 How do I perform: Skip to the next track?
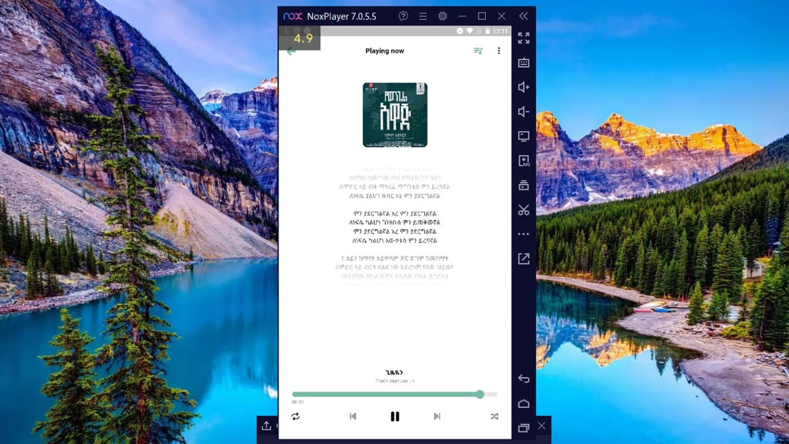click(437, 416)
